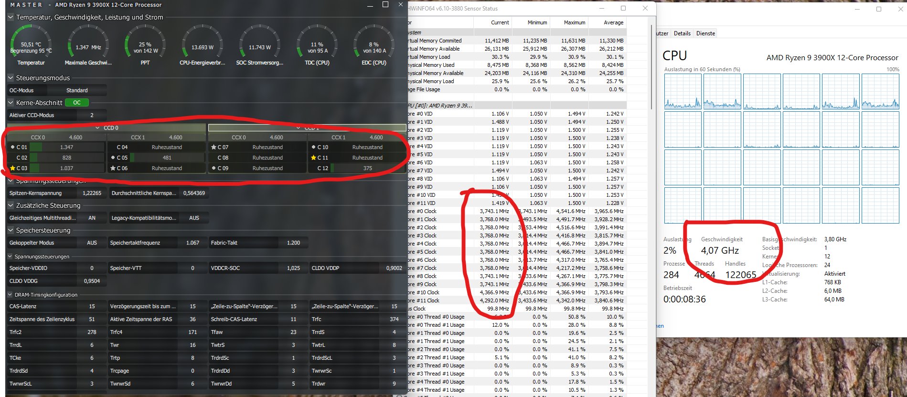907x397 pixels.
Task: Click the SOC Stromversorgung gauge showing 11.743 W
Action: pos(259,45)
